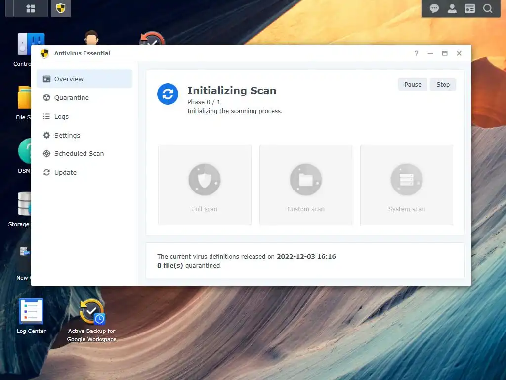
Task: Click the 'Phase 0 / 1' text
Action: pos(204,102)
